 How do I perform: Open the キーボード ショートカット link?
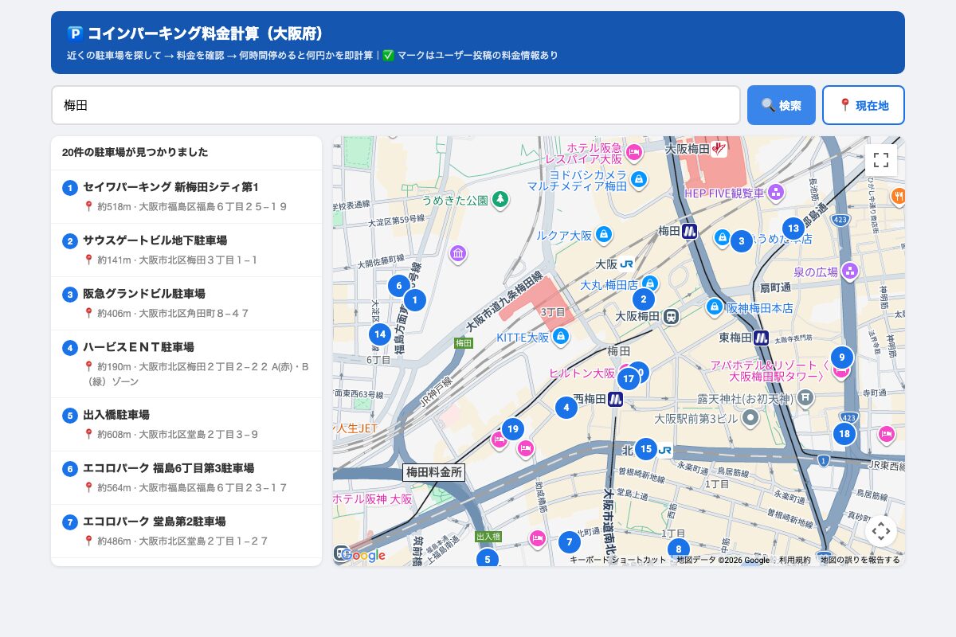tap(617, 560)
